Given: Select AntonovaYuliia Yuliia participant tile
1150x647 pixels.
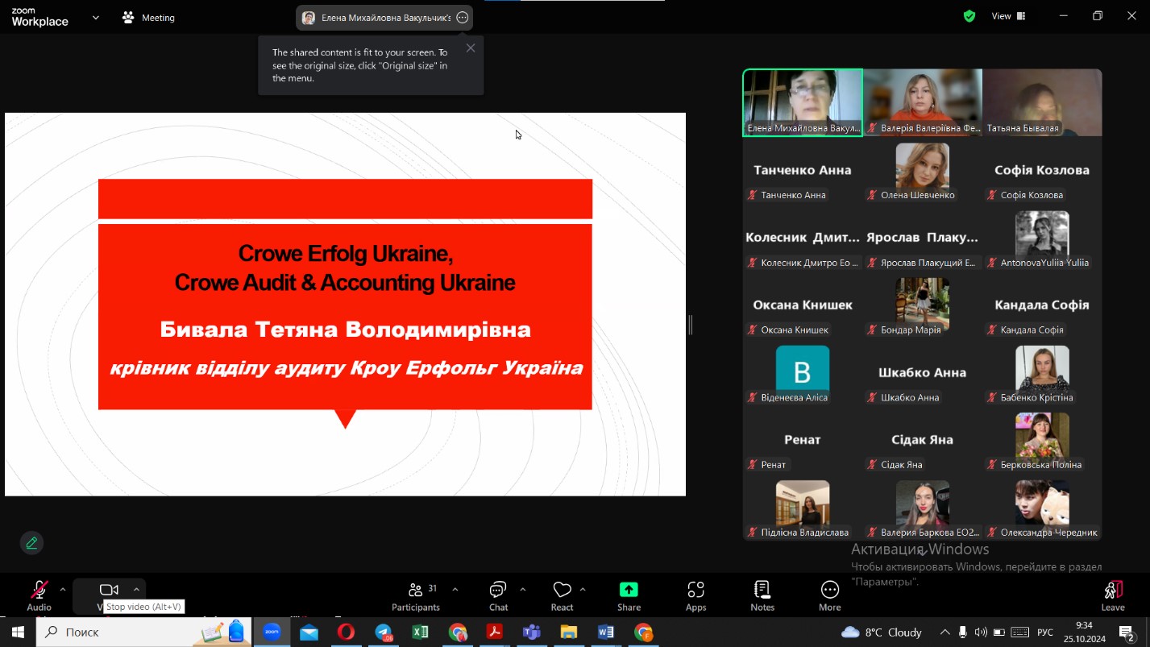Looking at the screenshot, I should 1042,238.
